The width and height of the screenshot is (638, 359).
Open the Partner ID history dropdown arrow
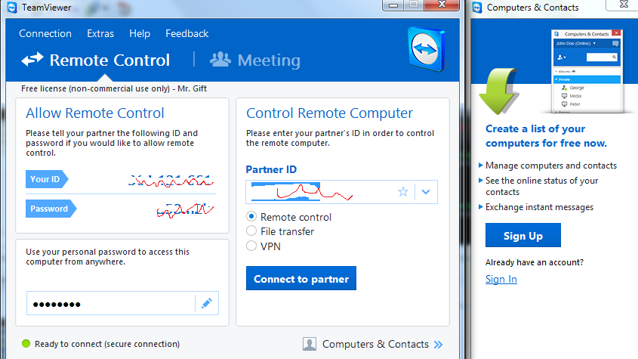point(426,192)
